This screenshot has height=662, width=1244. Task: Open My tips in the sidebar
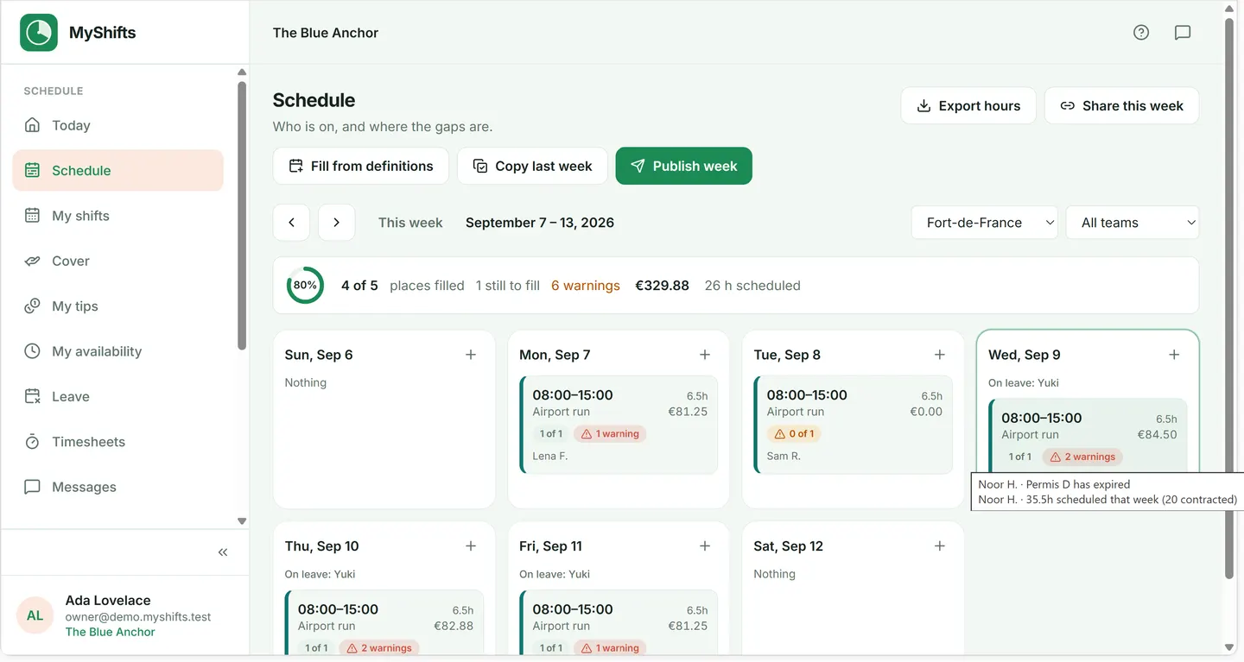[118, 306]
